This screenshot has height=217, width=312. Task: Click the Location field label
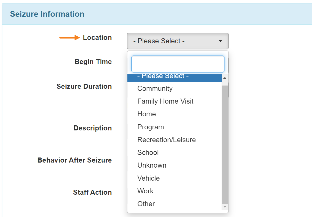[97, 37]
